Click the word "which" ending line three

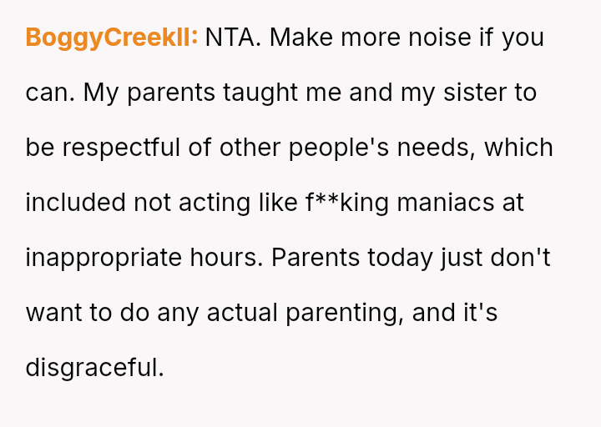[x=519, y=148]
